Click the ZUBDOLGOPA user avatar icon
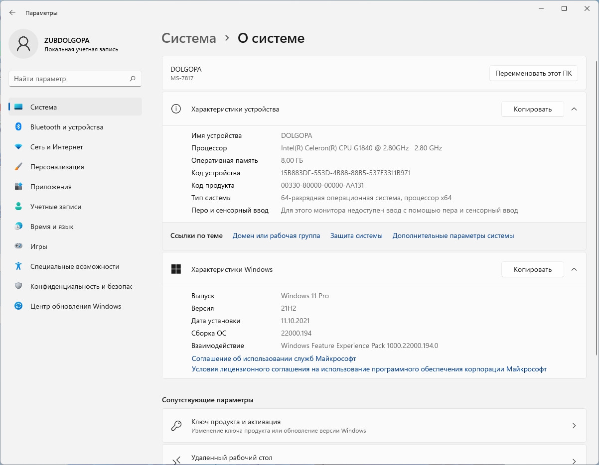This screenshot has height=465, width=599. click(x=23, y=44)
